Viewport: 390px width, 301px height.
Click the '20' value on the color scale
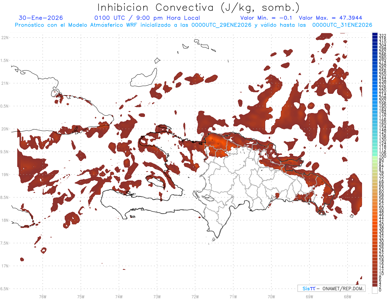click(382, 257)
